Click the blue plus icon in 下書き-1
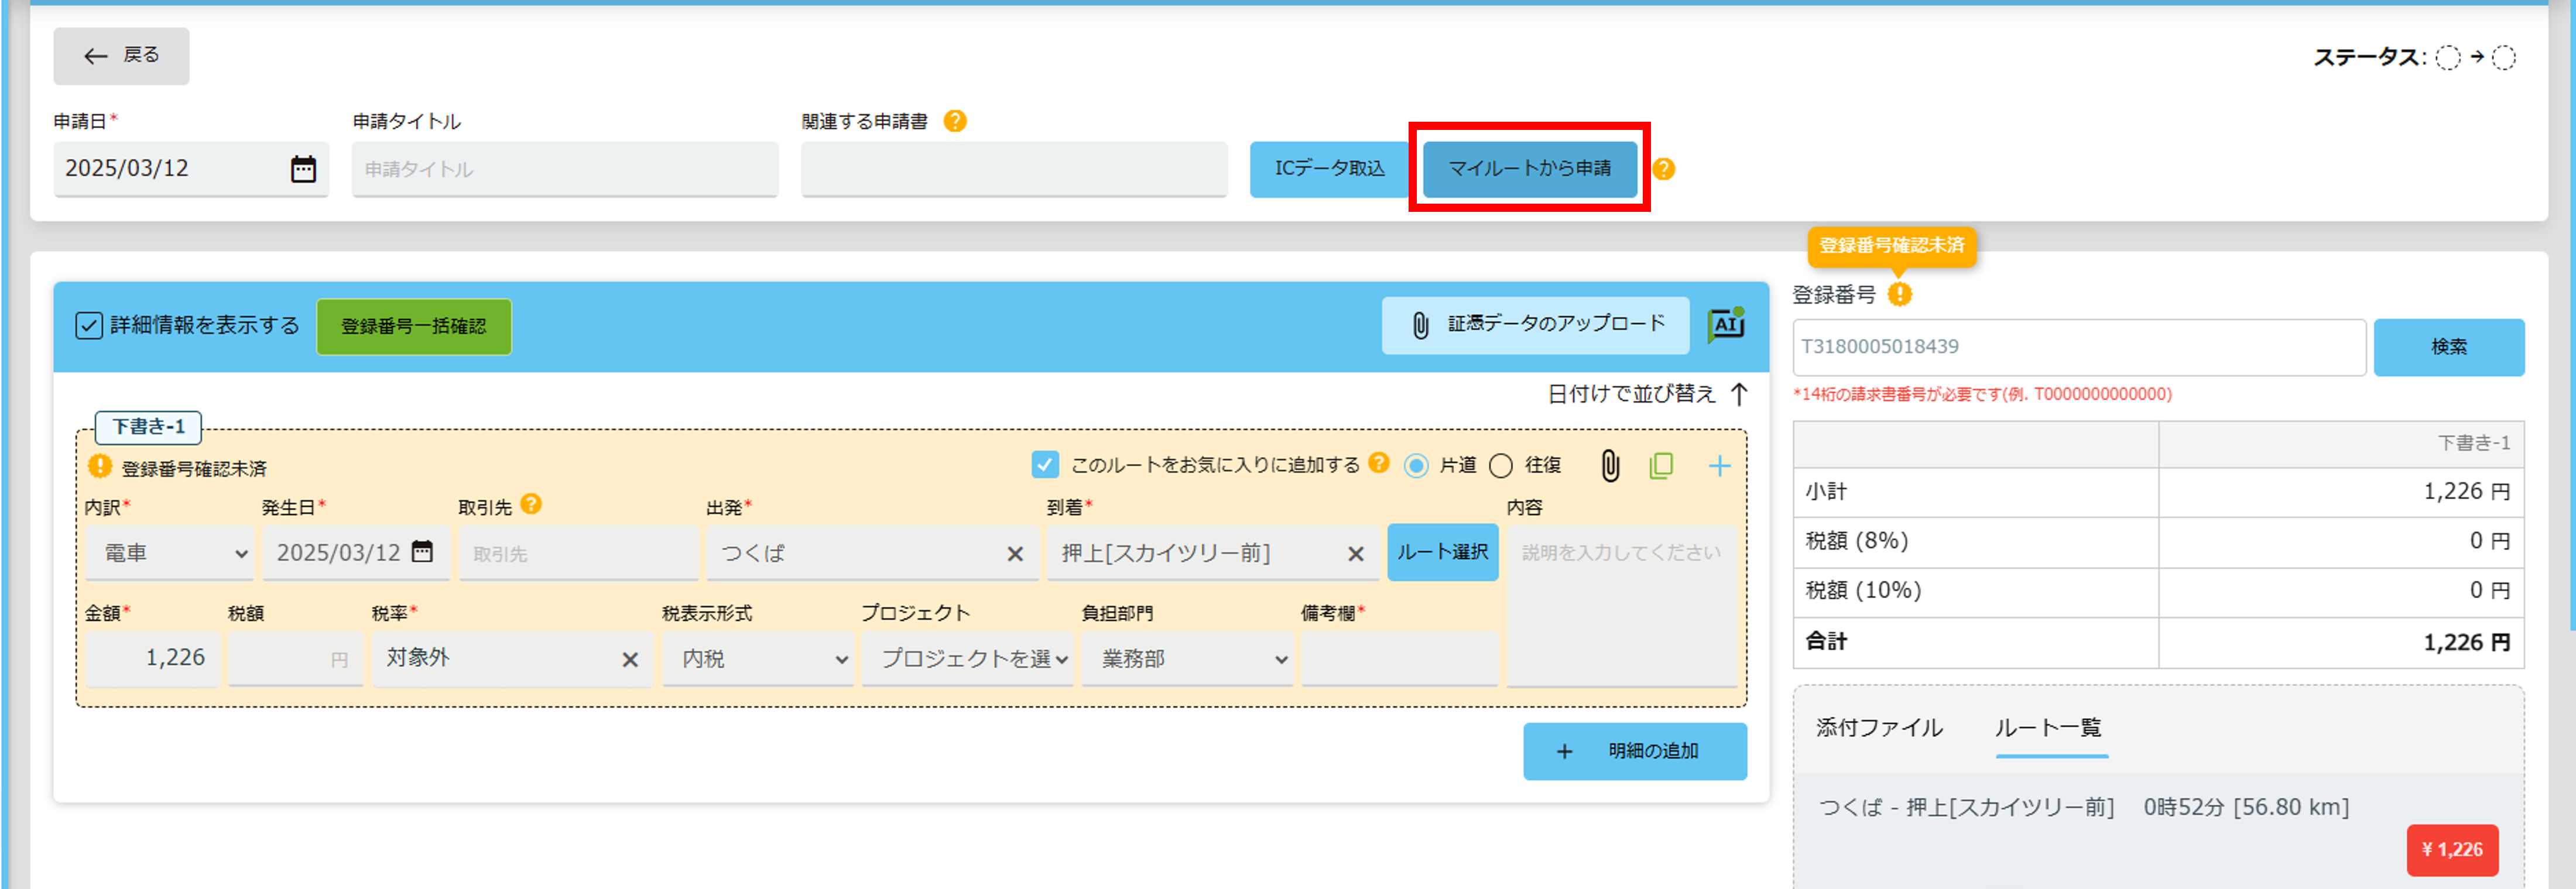The image size is (2576, 889). point(1719,465)
